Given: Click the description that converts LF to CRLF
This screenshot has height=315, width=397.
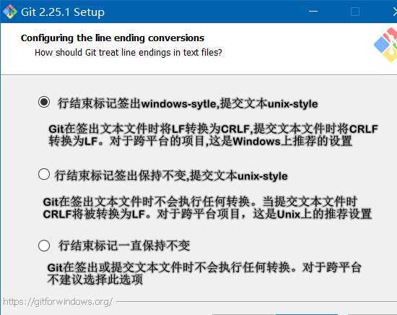Looking at the screenshot, I should 213,135.
